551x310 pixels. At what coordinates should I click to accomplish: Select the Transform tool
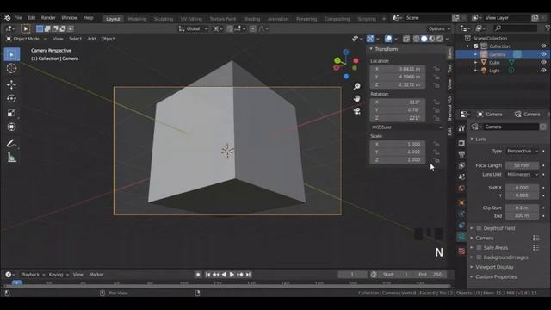point(11,127)
